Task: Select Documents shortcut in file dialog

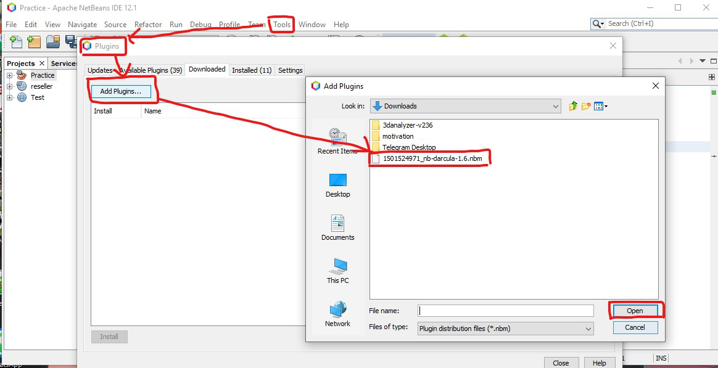Action: tap(337, 228)
